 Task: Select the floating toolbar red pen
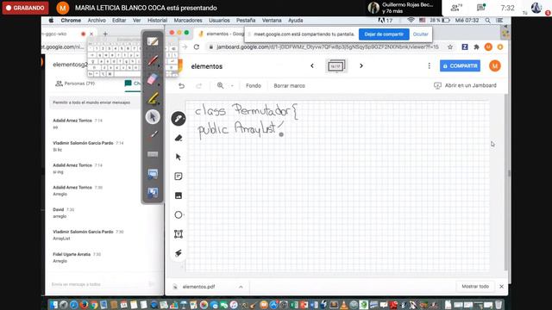153,60
